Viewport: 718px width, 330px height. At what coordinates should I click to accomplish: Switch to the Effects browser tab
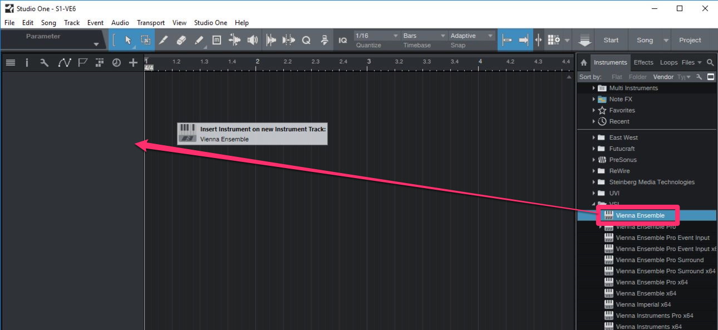point(643,62)
